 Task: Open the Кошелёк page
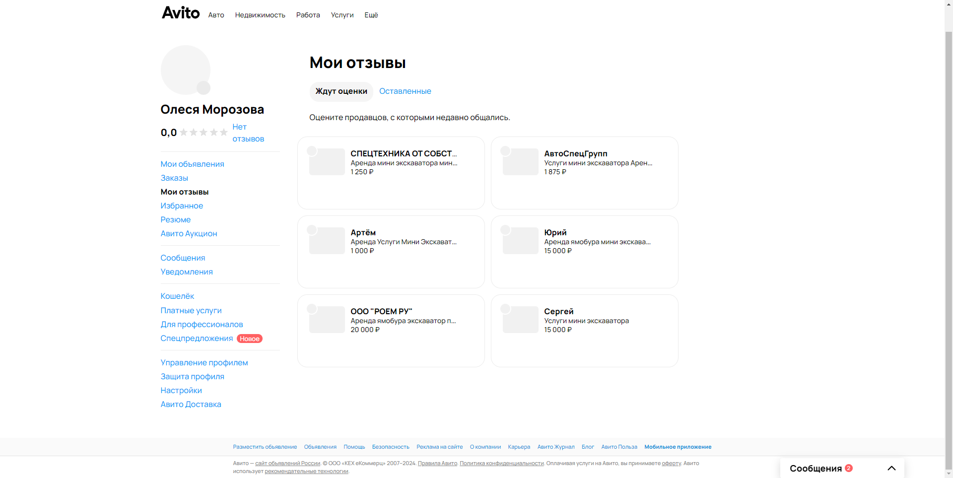177,296
